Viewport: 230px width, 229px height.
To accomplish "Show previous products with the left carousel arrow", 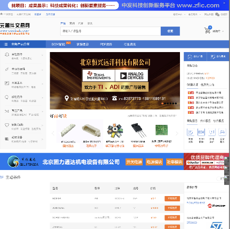I will (x=53, y=133).
